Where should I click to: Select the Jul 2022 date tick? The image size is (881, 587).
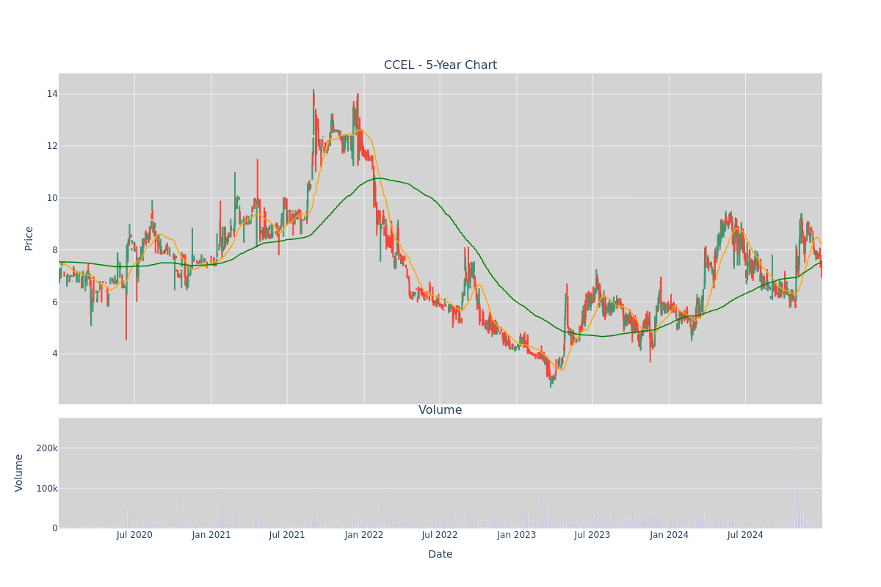[x=440, y=535]
